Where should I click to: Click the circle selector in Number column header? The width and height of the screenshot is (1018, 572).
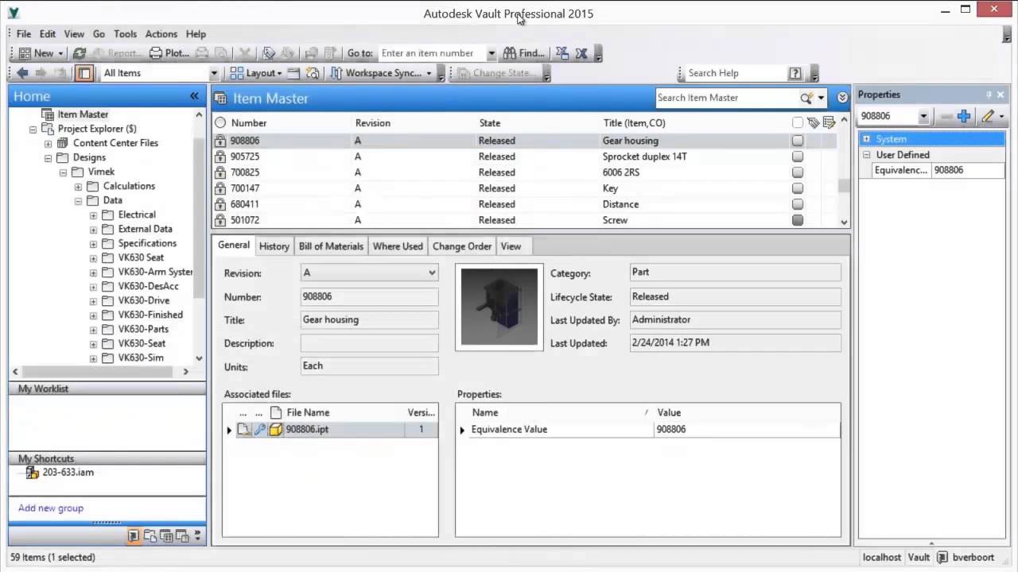coord(220,122)
